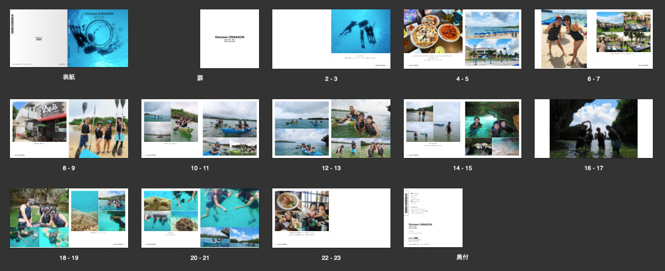Screen dimensions: 665x271
Task: Select the pizza photo in spread 4-5
Action: click(433, 32)
